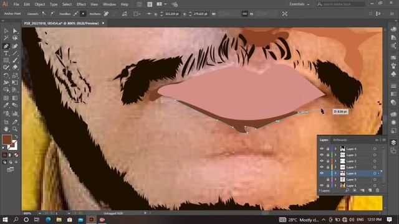This screenshot has height=224, width=399.
Task: Unlock Layer 2 via lock icon
Action: (x=328, y=161)
